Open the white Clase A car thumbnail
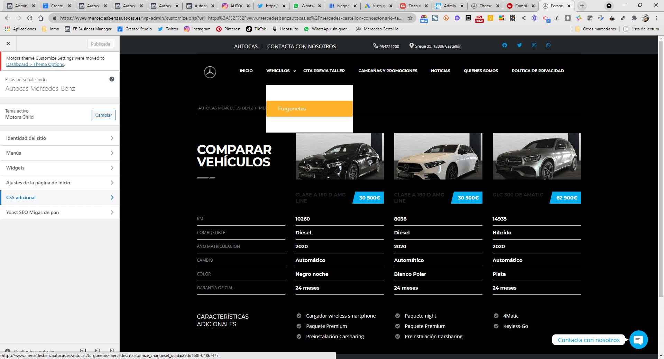Viewport: 664px width, 359px height. (x=438, y=156)
